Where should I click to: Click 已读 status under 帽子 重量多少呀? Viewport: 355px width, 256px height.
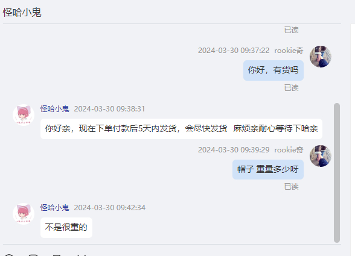(x=292, y=187)
